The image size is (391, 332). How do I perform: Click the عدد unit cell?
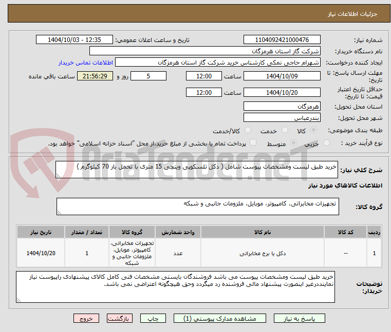pyautogui.click(x=178, y=253)
